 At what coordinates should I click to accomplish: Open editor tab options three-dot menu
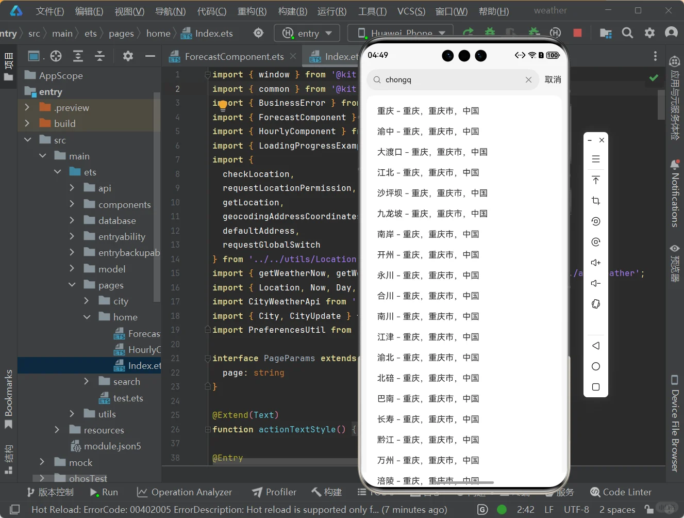pos(655,56)
